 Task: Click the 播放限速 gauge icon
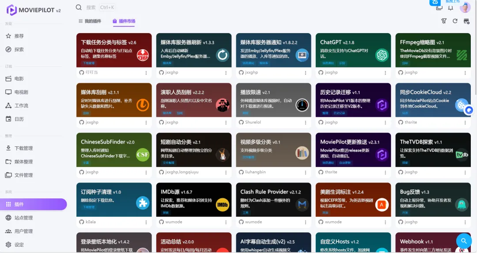pos(303,105)
